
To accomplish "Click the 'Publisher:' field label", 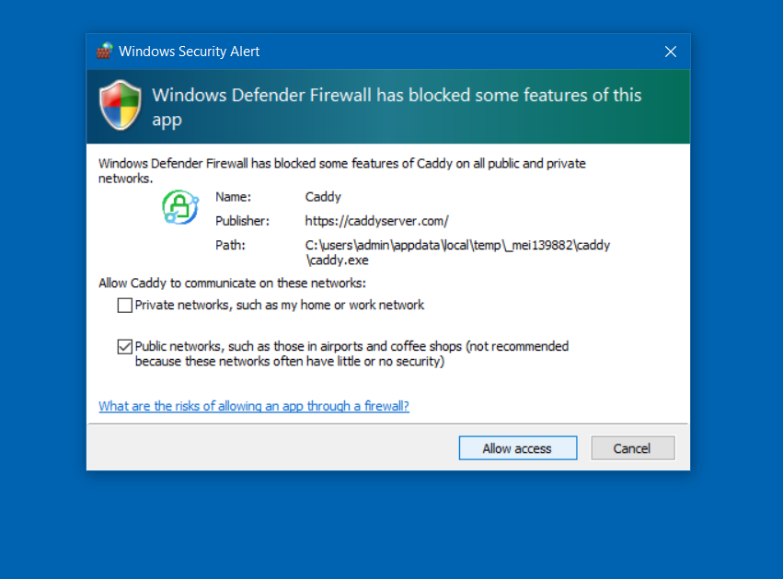I will (242, 221).
